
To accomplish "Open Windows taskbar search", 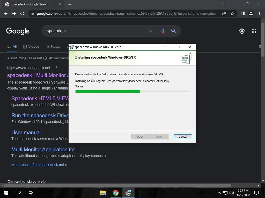I will [x=19, y=193].
